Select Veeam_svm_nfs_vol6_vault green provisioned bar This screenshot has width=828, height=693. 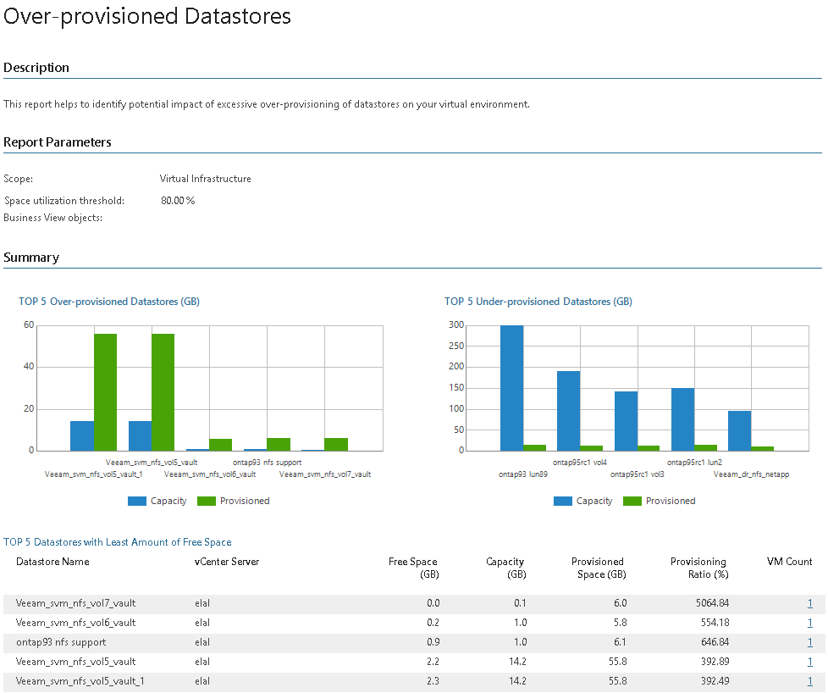point(221,445)
